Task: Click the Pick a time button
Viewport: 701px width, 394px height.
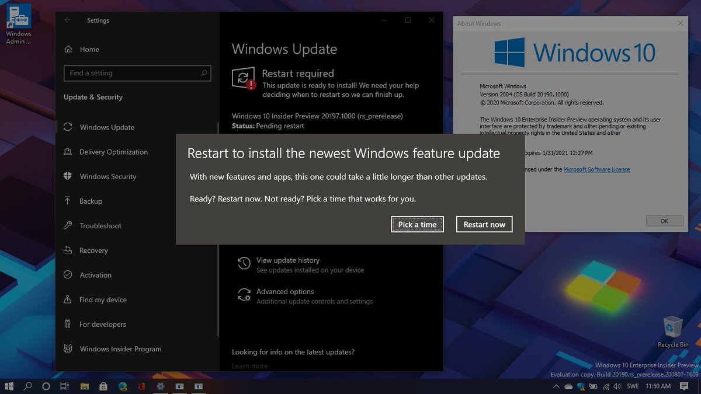Action: [417, 224]
